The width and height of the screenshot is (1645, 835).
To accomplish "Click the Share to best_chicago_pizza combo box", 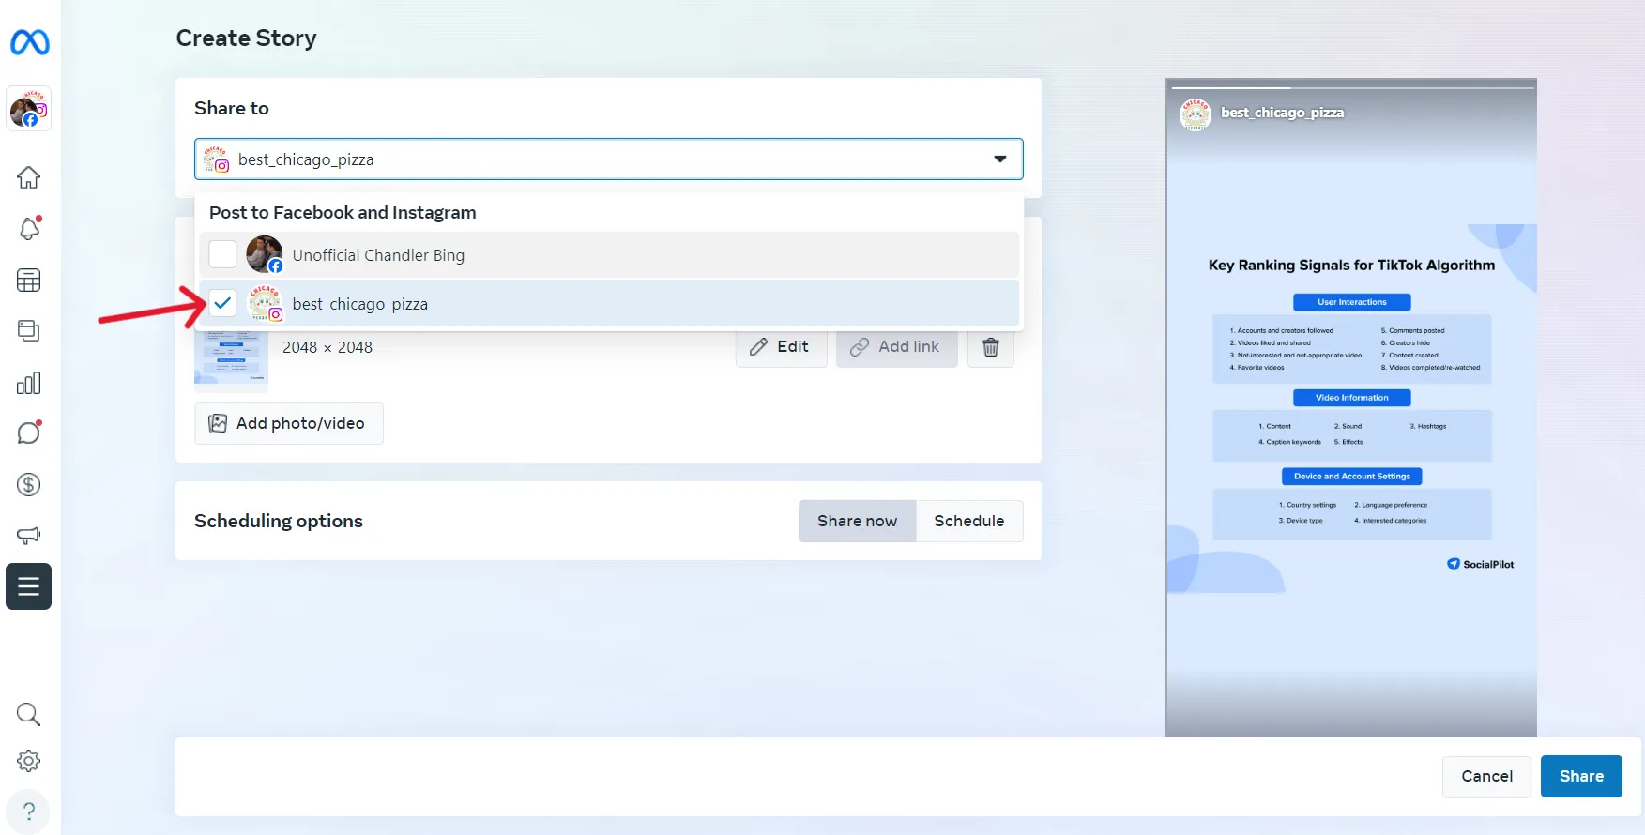I will point(608,159).
